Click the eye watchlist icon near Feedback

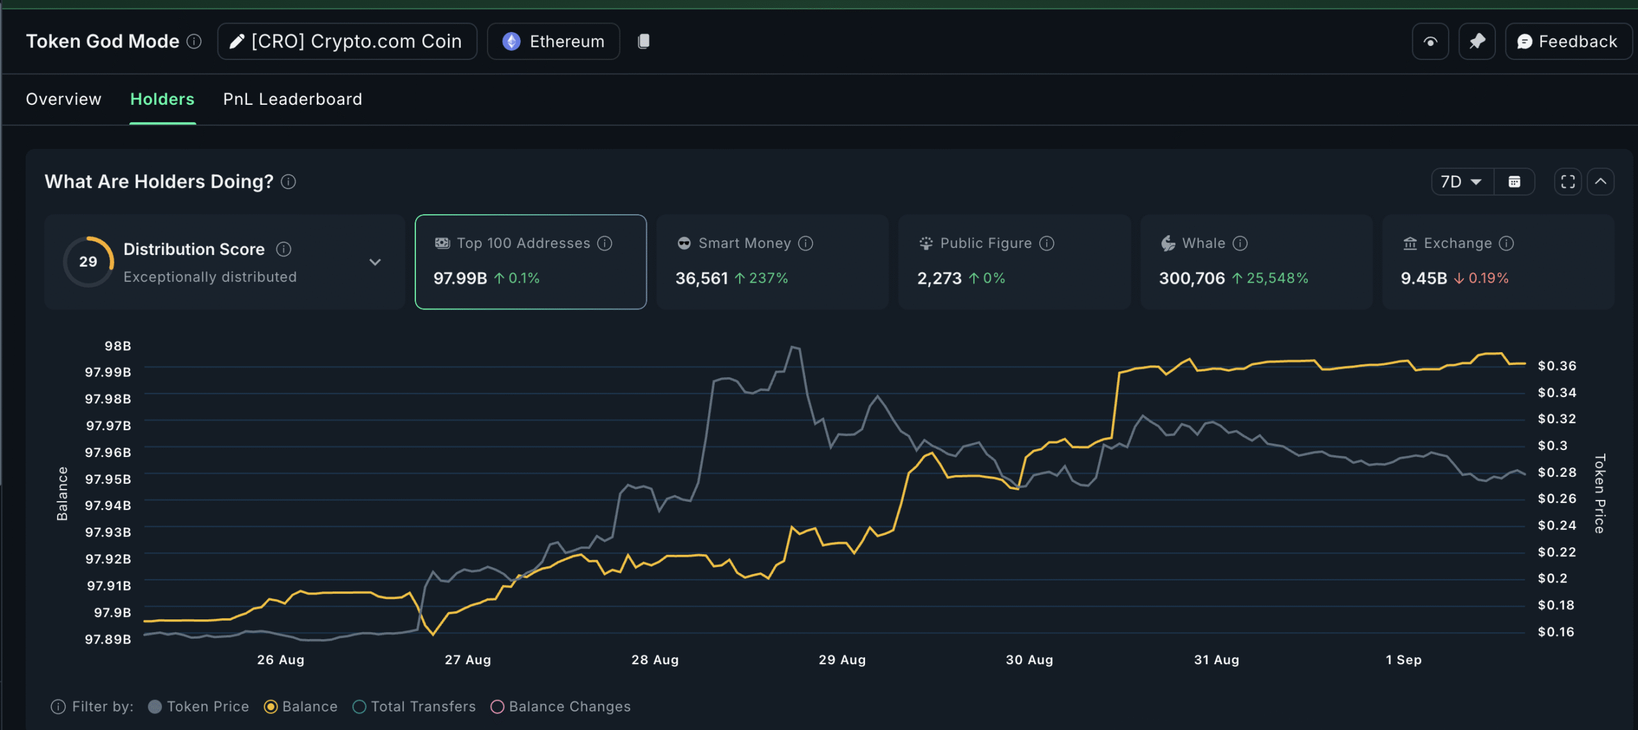tap(1430, 41)
